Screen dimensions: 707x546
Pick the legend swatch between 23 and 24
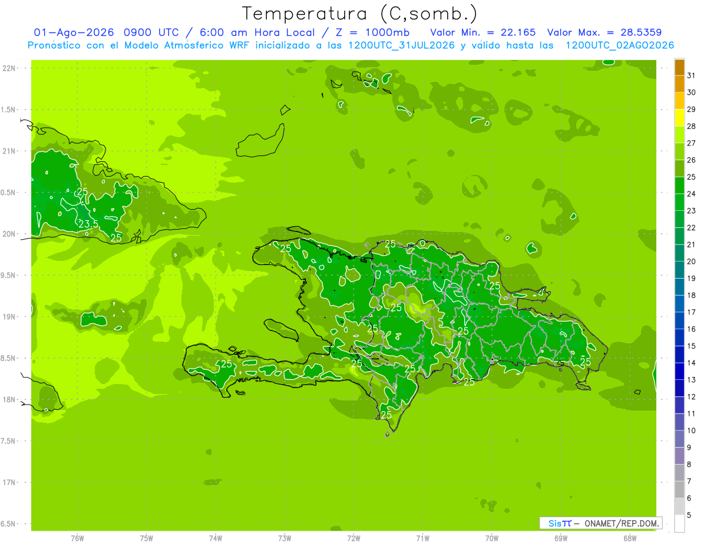coord(679,203)
